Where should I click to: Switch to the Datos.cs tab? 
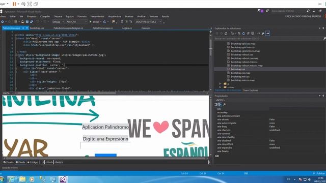(x=146, y=28)
